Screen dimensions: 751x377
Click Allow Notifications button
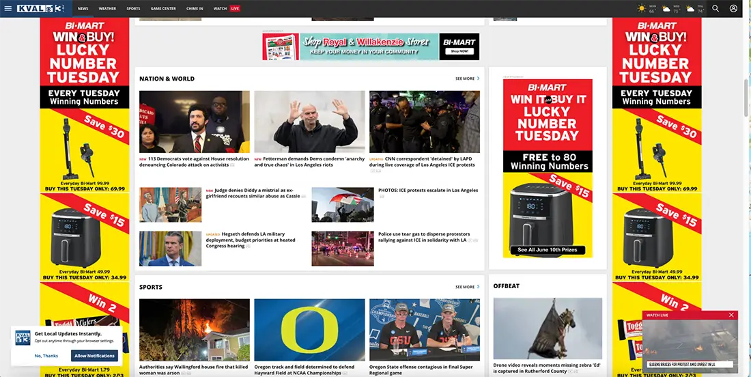94,356
